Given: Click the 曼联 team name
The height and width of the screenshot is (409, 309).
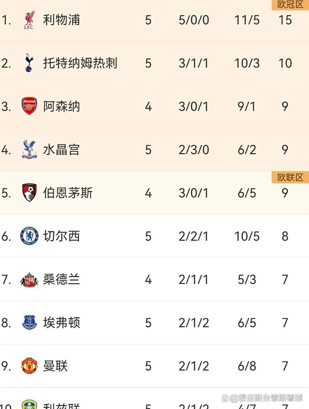Looking at the screenshot, I should 55,366.
